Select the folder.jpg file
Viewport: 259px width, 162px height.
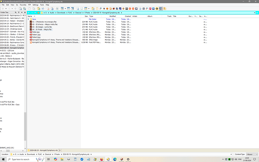[36, 32]
